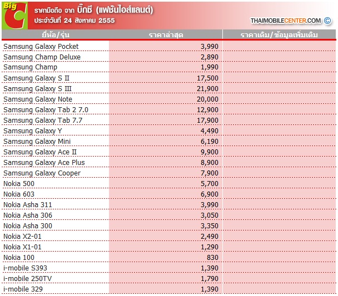Image resolution: width=338 pixels, height=296 pixels.
Task: Click the ยี่ห้อ/รุ่น column header
Action: (55, 35)
